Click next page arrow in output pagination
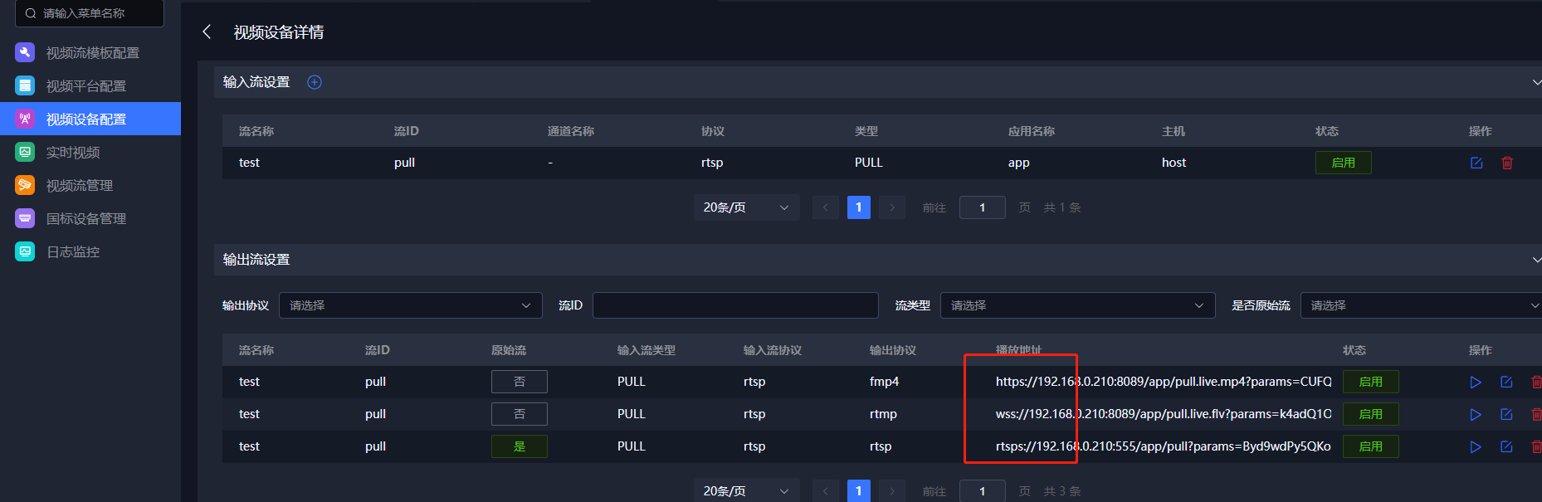Screen dimensions: 1542x502 pyautogui.click(x=892, y=491)
